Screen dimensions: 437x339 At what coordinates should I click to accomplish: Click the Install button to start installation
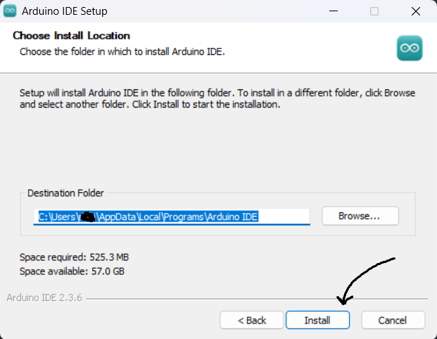point(317,320)
